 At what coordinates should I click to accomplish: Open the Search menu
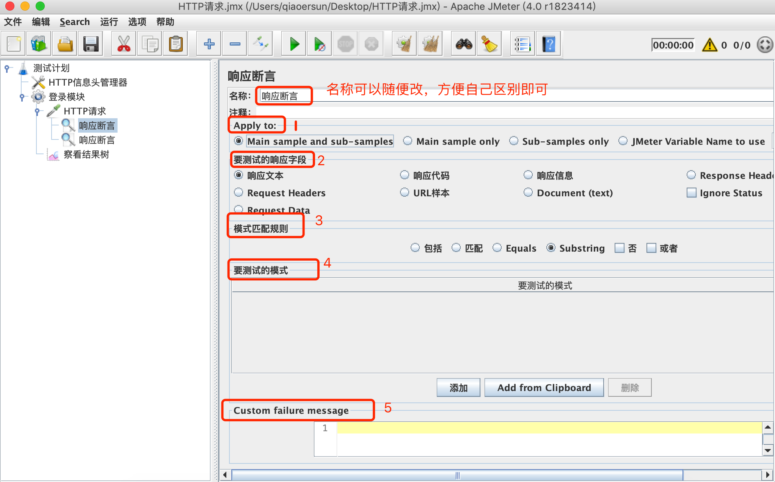(x=75, y=22)
